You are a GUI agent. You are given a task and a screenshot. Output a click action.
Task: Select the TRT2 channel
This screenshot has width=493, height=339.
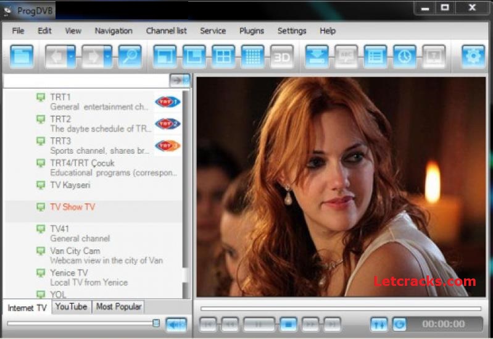pos(93,123)
